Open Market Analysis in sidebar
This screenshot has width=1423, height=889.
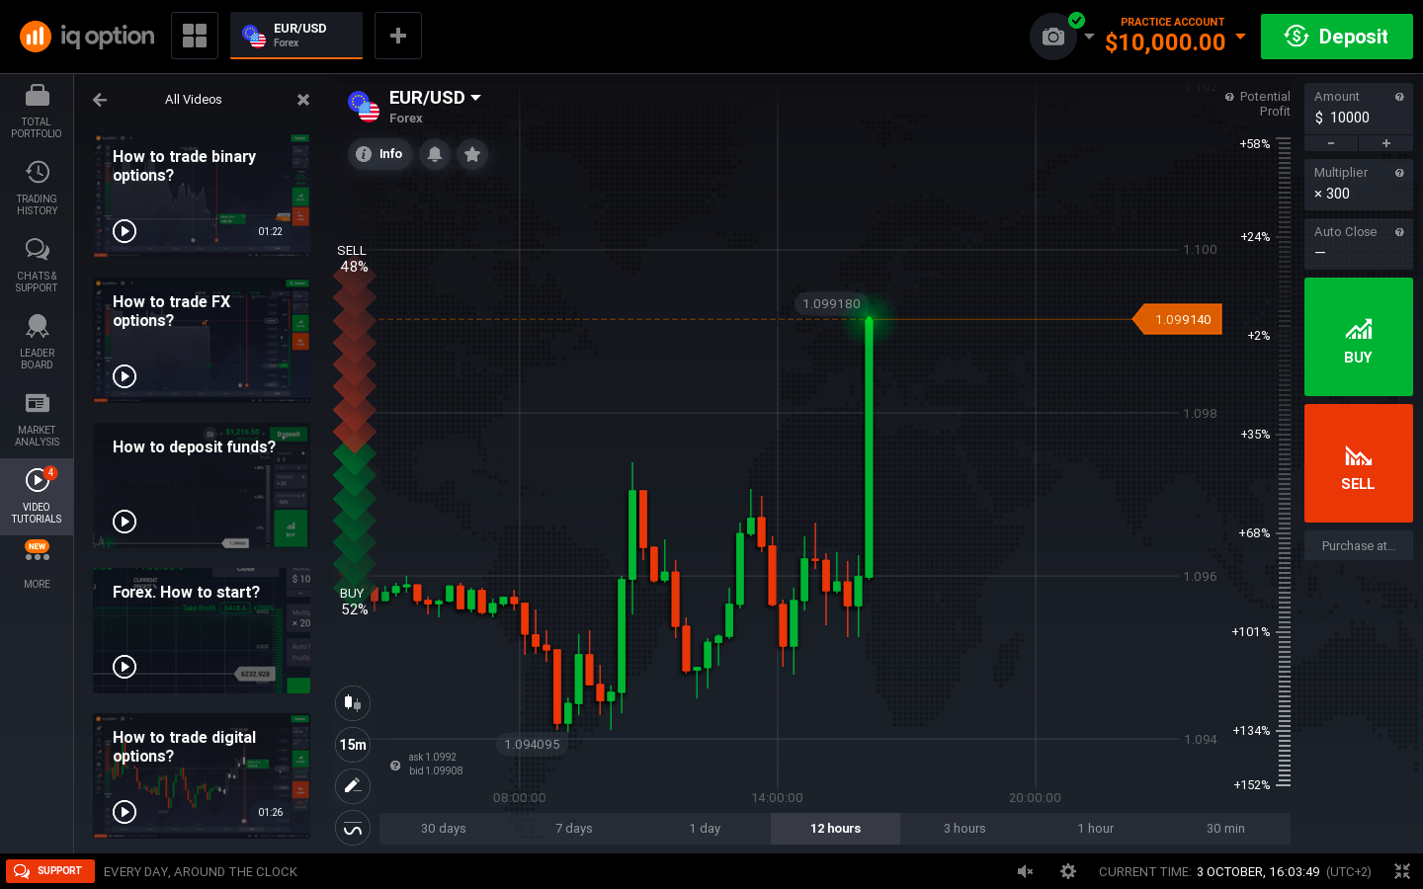[x=37, y=420]
